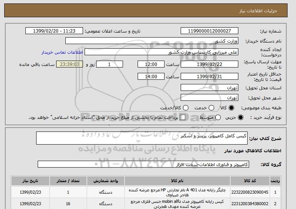This screenshot has width=296, height=209.
Task: Click the mobin alfu computer case name cell
Action: click(x=177, y=204)
